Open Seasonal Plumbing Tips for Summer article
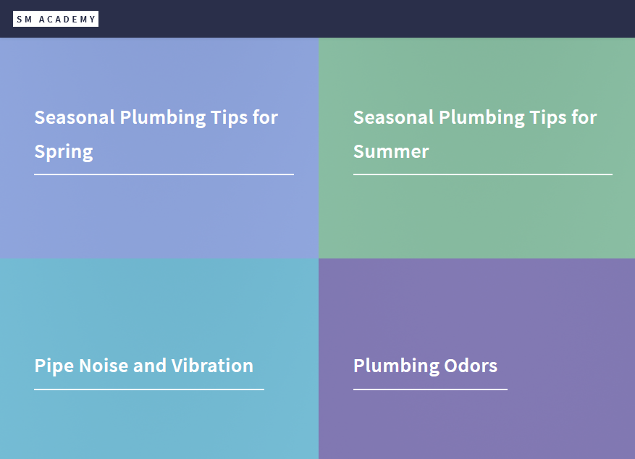The image size is (635, 459). coord(474,117)
